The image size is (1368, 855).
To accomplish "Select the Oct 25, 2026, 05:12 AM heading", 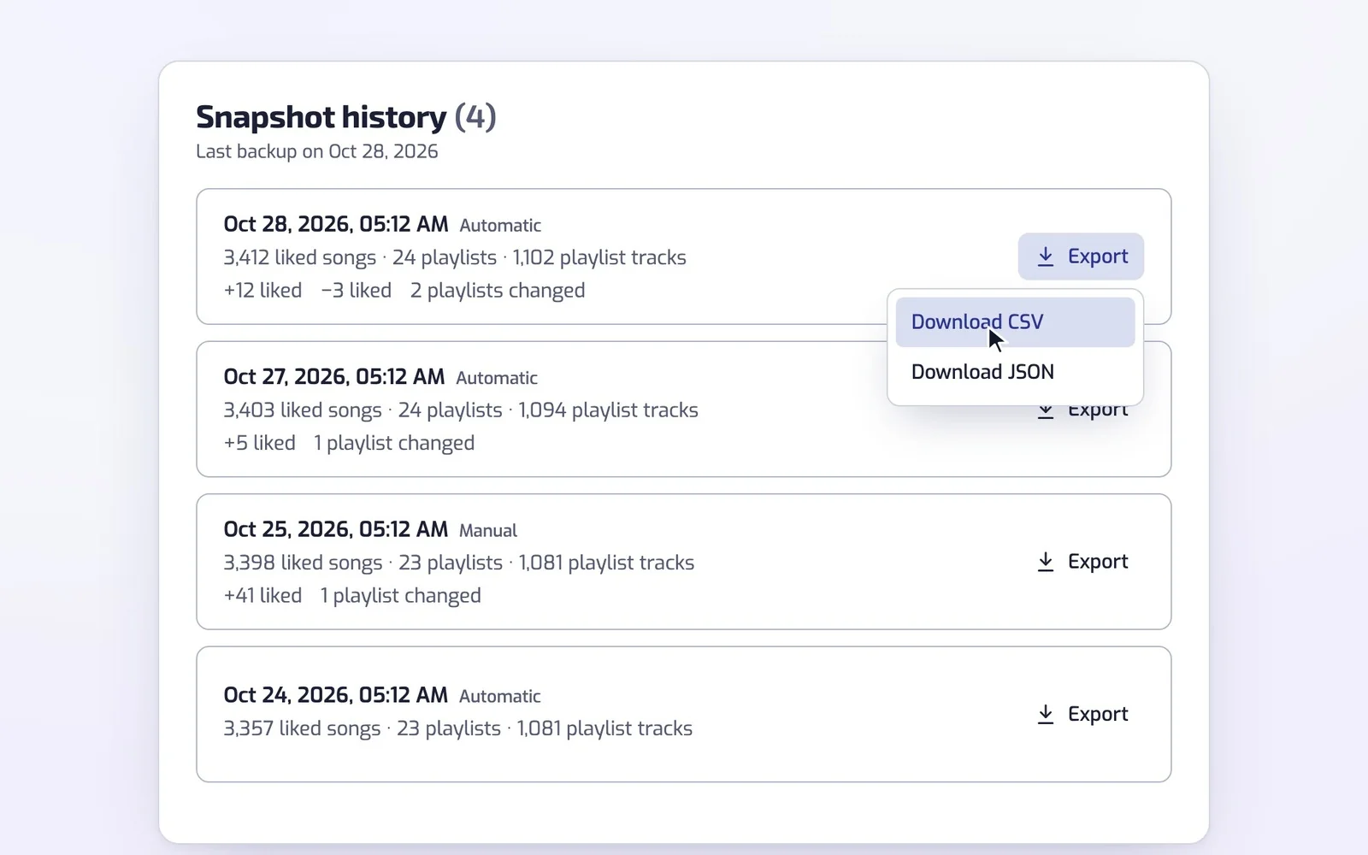I will click(x=336, y=529).
